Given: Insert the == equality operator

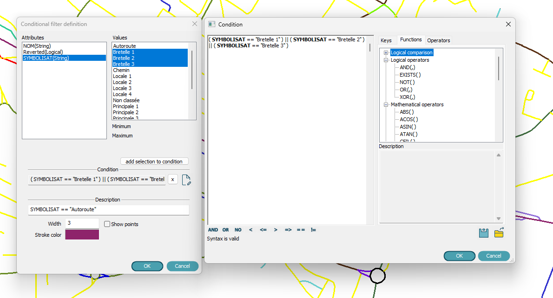Looking at the screenshot, I should coord(301,230).
